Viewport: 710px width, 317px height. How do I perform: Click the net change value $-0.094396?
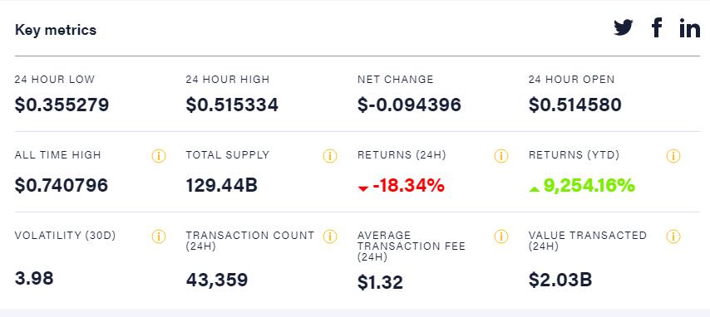[409, 105]
